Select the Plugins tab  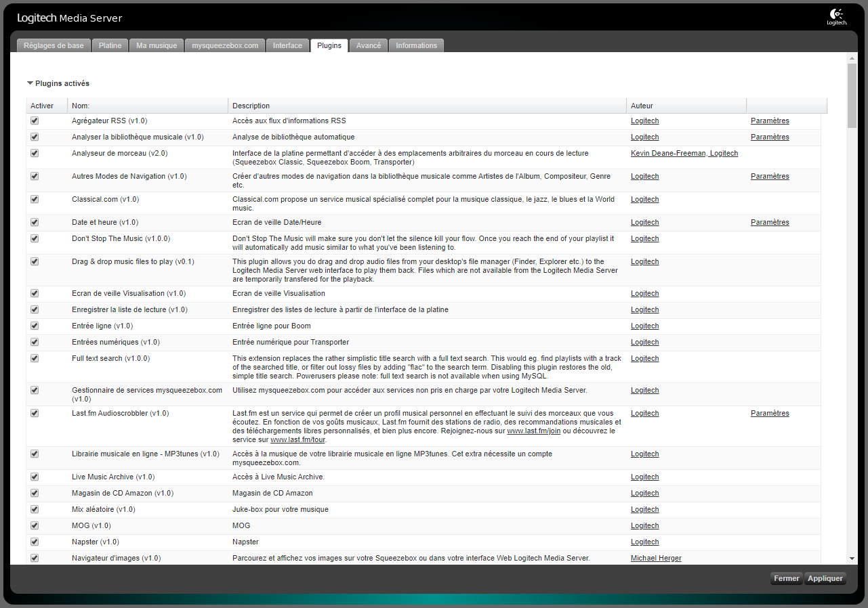(x=329, y=45)
